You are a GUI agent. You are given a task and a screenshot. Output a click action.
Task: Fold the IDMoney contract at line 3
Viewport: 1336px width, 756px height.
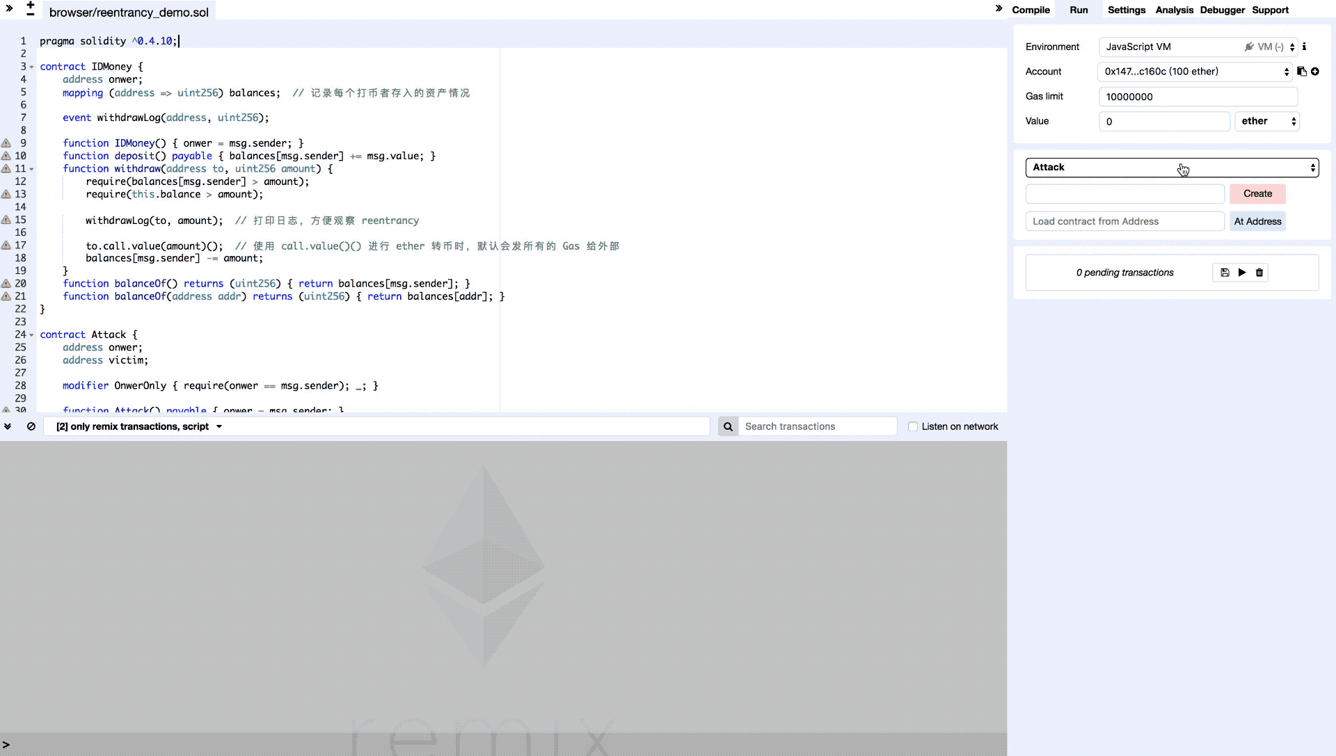(31, 67)
